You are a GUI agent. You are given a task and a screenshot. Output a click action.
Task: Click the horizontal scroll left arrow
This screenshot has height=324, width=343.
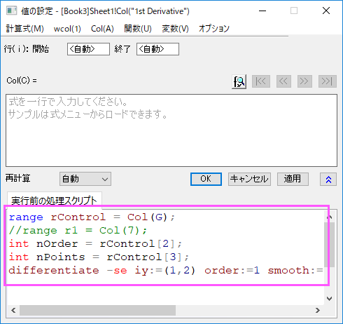[x=13, y=310]
